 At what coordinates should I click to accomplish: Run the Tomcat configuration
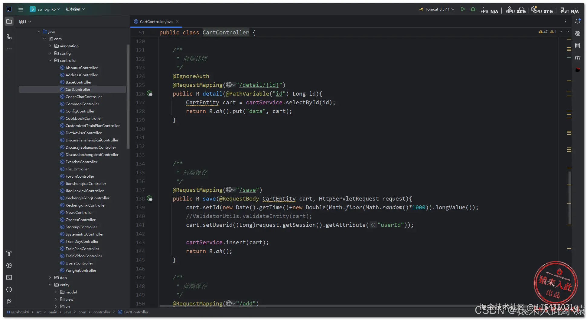[x=463, y=9]
